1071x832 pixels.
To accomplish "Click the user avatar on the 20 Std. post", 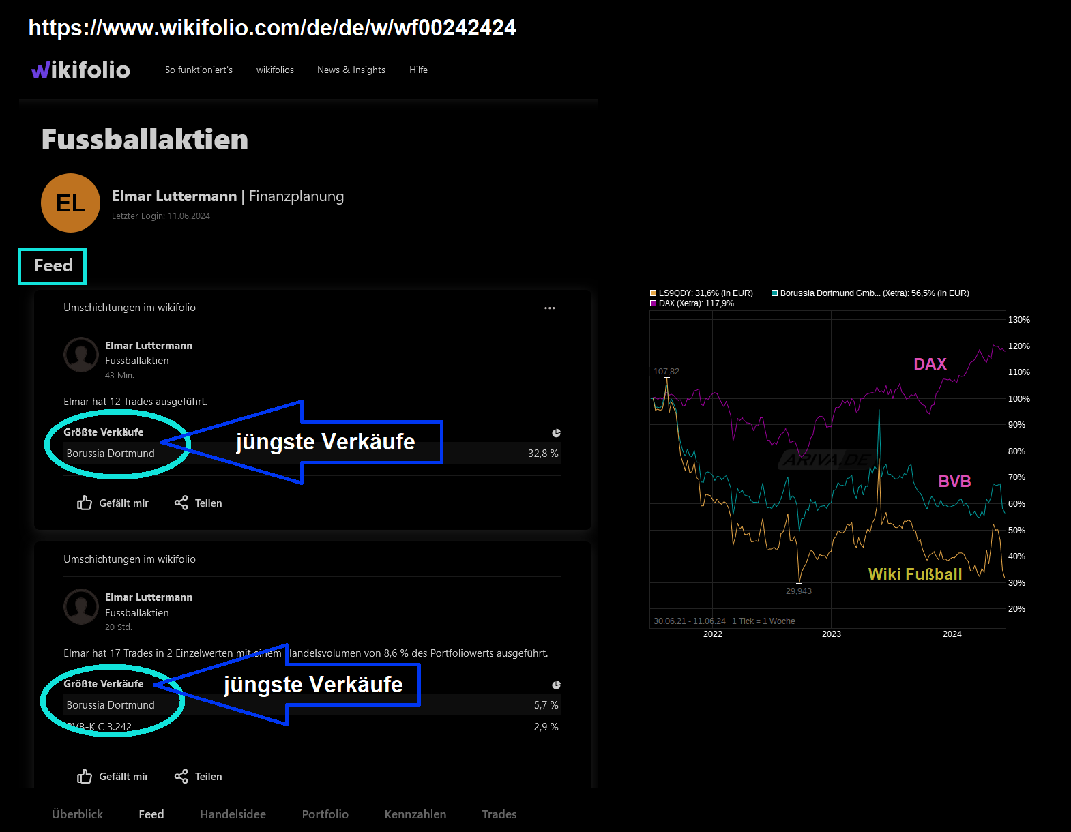I will click(81, 606).
